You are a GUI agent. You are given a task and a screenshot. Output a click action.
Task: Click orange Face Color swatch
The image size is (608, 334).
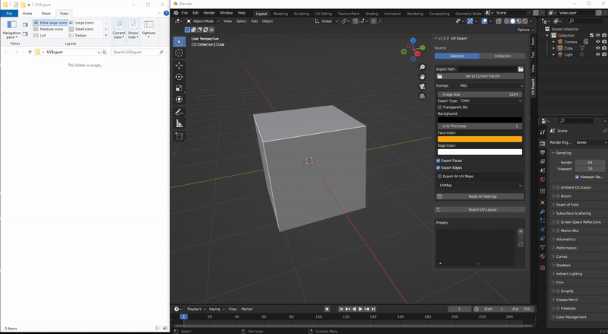(x=480, y=139)
